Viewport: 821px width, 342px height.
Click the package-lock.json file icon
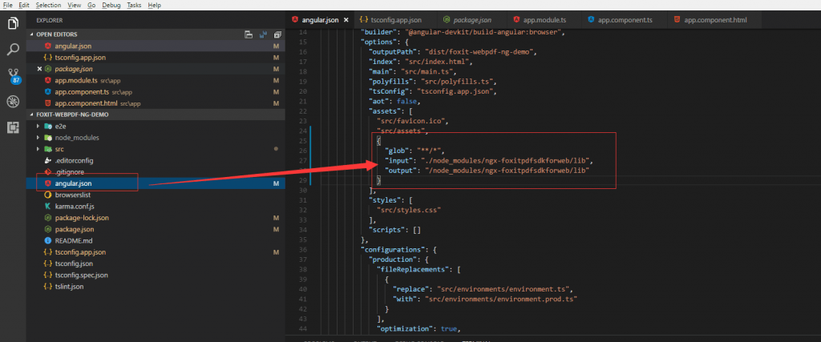tap(47, 218)
